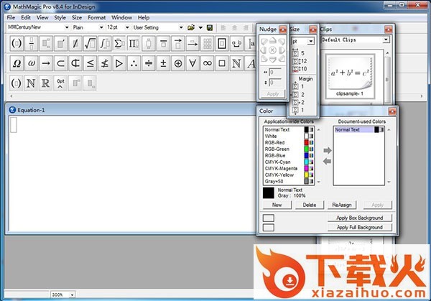Open the Edit menu
431x301 pixels.
pos(26,17)
